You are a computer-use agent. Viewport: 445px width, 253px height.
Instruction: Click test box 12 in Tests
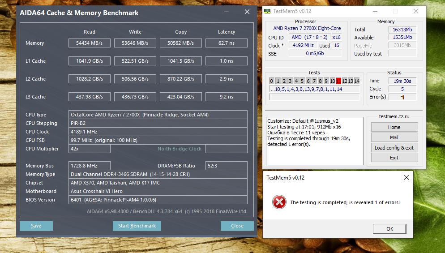point(345,81)
